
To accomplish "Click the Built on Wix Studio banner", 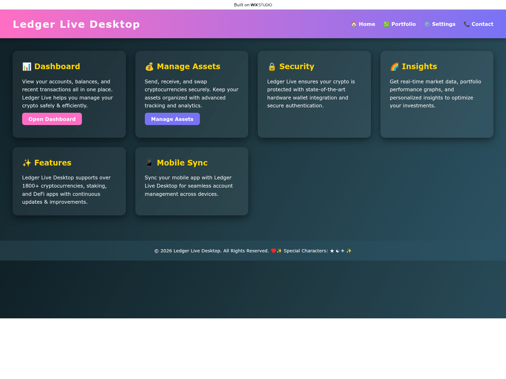I will click(253, 5).
